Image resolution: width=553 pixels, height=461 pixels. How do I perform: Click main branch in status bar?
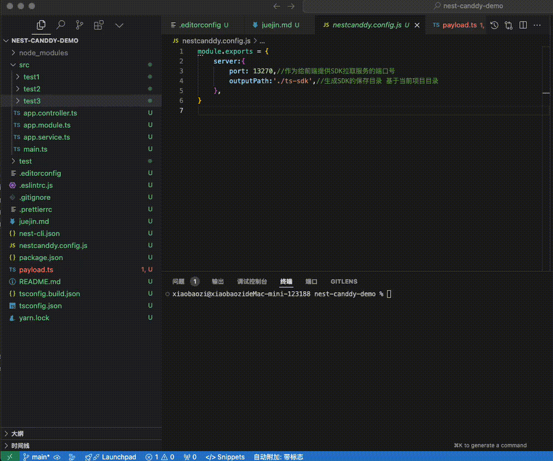[x=37, y=457]
